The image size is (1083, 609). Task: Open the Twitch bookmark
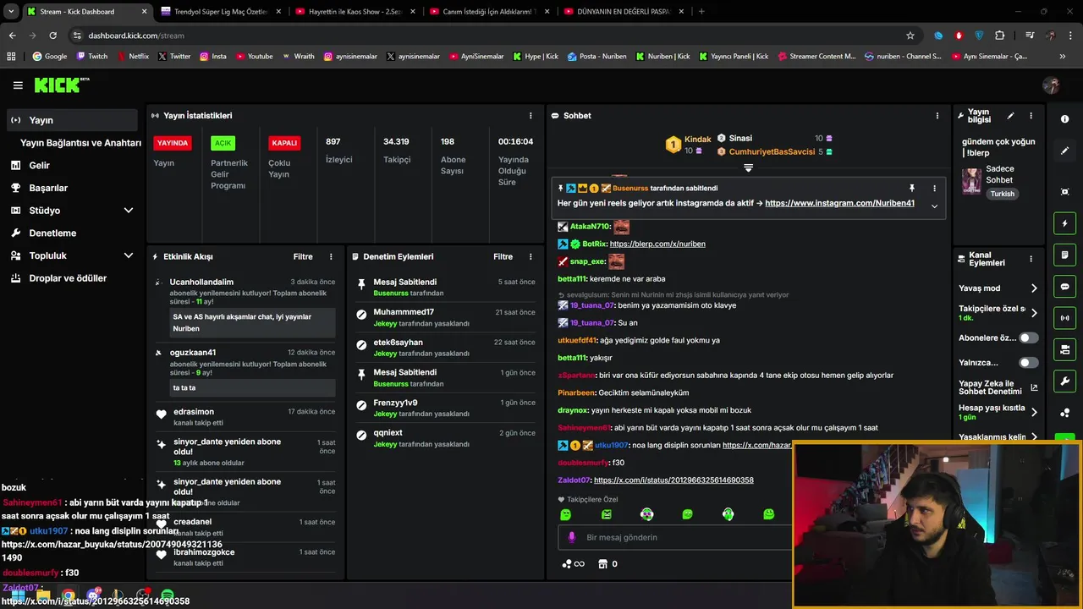click(92, 57)
